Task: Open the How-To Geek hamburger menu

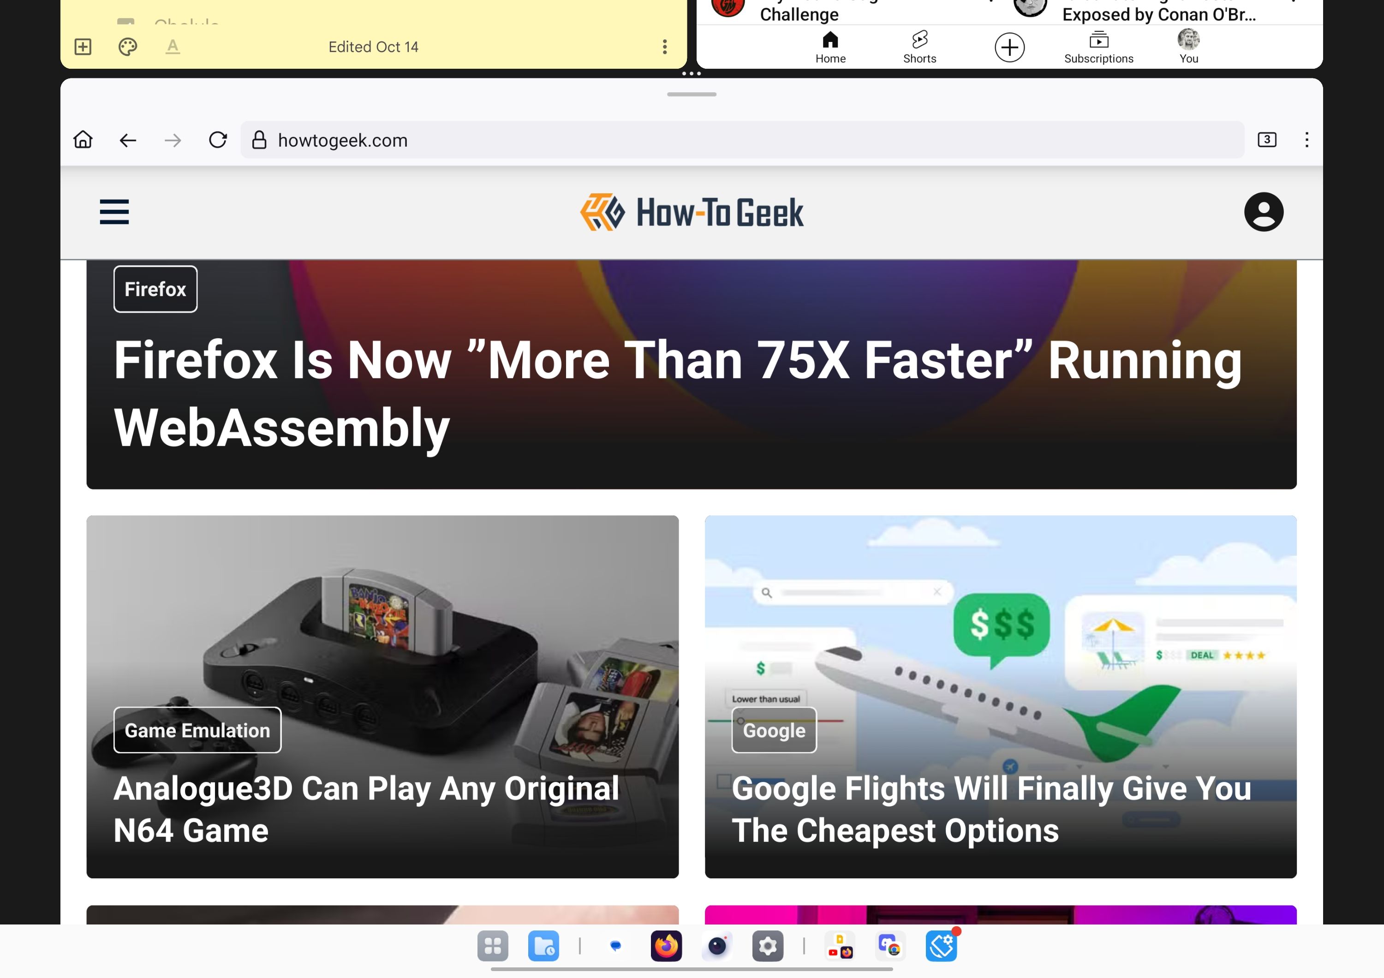Action: pyautogui.click(x=114, y=212)
